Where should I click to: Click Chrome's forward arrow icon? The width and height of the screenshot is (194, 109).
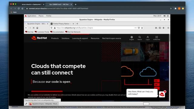tap(15, 8)
